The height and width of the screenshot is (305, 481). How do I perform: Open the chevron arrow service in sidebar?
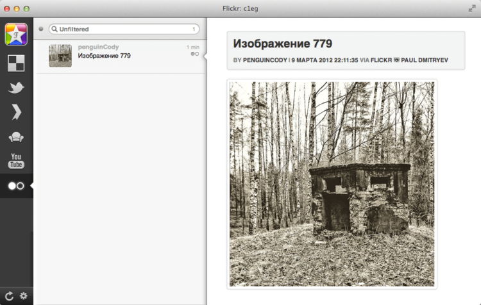tap(17, 112)
